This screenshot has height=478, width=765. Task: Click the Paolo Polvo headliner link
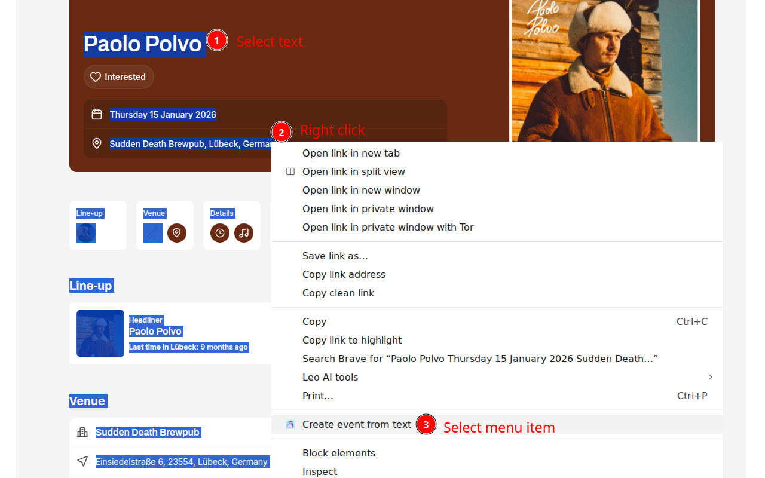(155, 331)
